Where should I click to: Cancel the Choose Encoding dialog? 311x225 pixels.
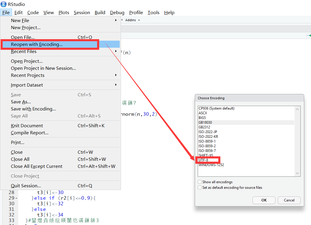[289, 200]
